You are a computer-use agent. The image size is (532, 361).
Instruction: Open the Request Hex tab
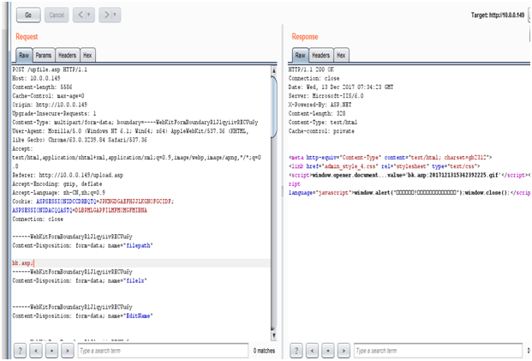click(87, 55)
